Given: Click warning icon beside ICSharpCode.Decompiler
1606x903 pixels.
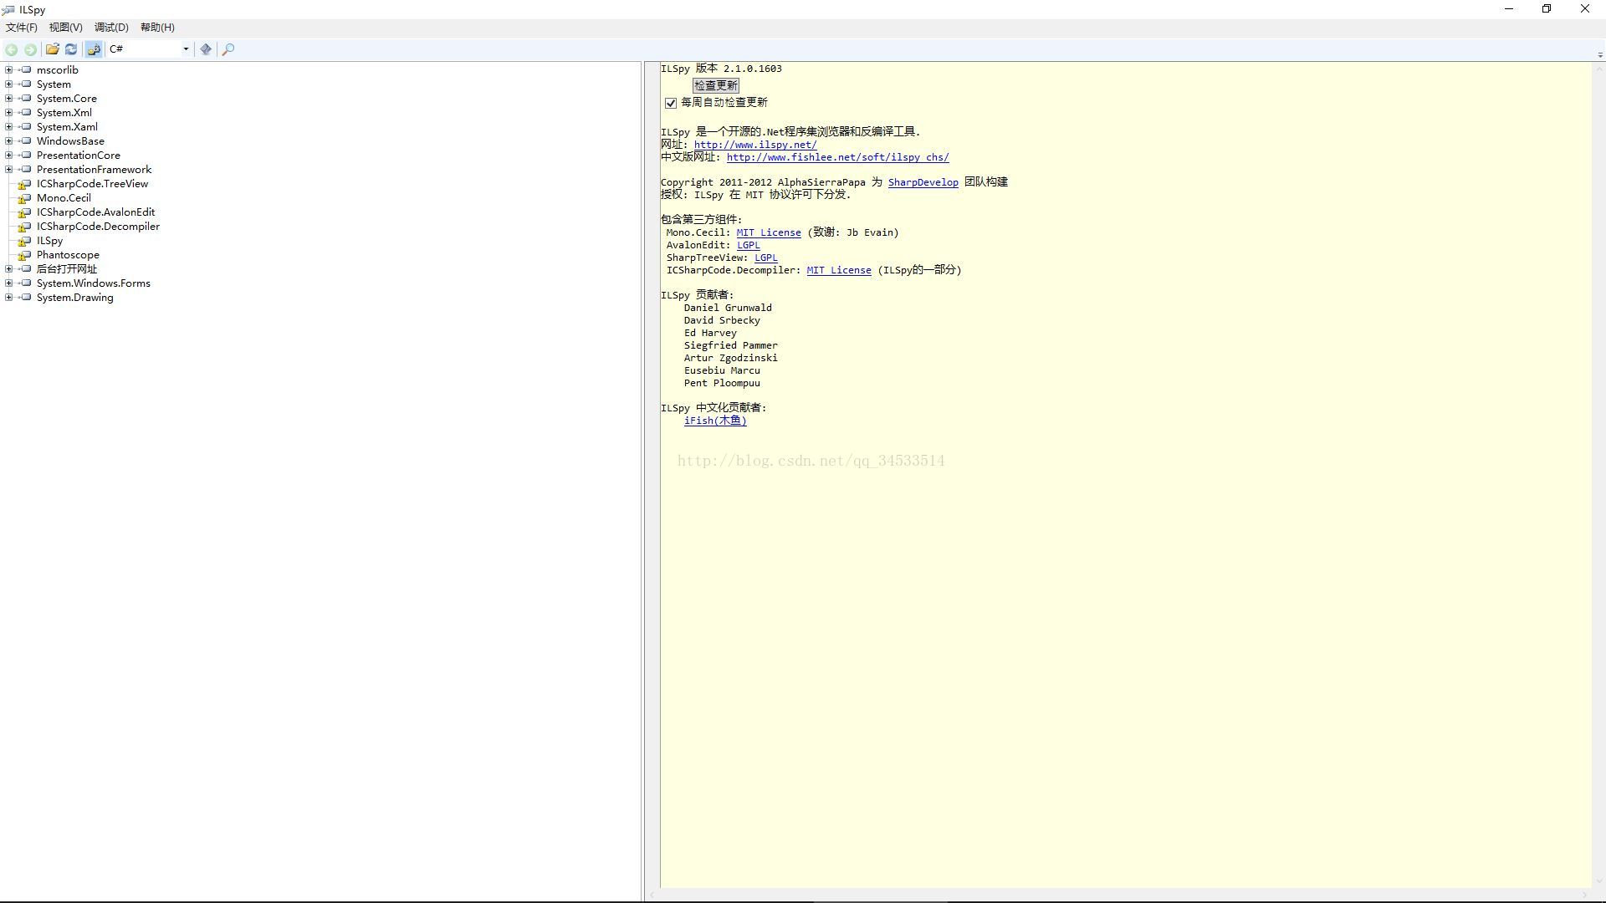Looking at the screenshot, I should [x=25, y=227].
